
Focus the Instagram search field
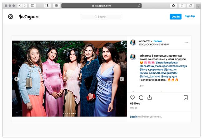(x=101, y=17)
